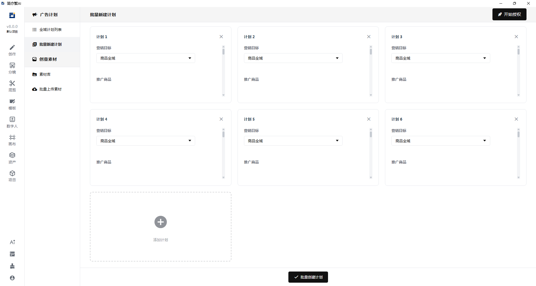This screenshot has height=286, width=536.
Task: Open the 素材库 menu item
Action: (52, 74)
